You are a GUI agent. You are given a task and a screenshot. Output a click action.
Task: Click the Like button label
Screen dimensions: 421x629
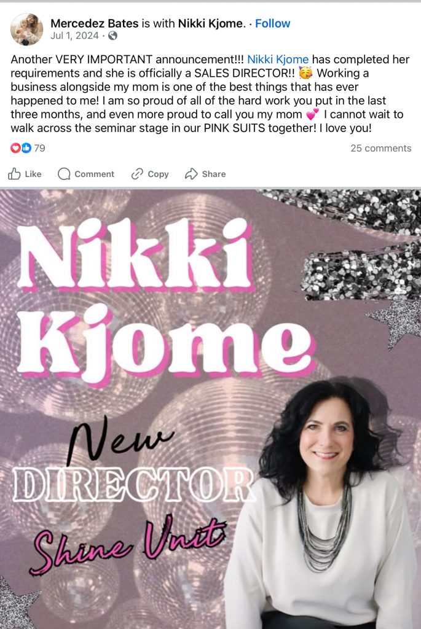(x=33, y=174)
